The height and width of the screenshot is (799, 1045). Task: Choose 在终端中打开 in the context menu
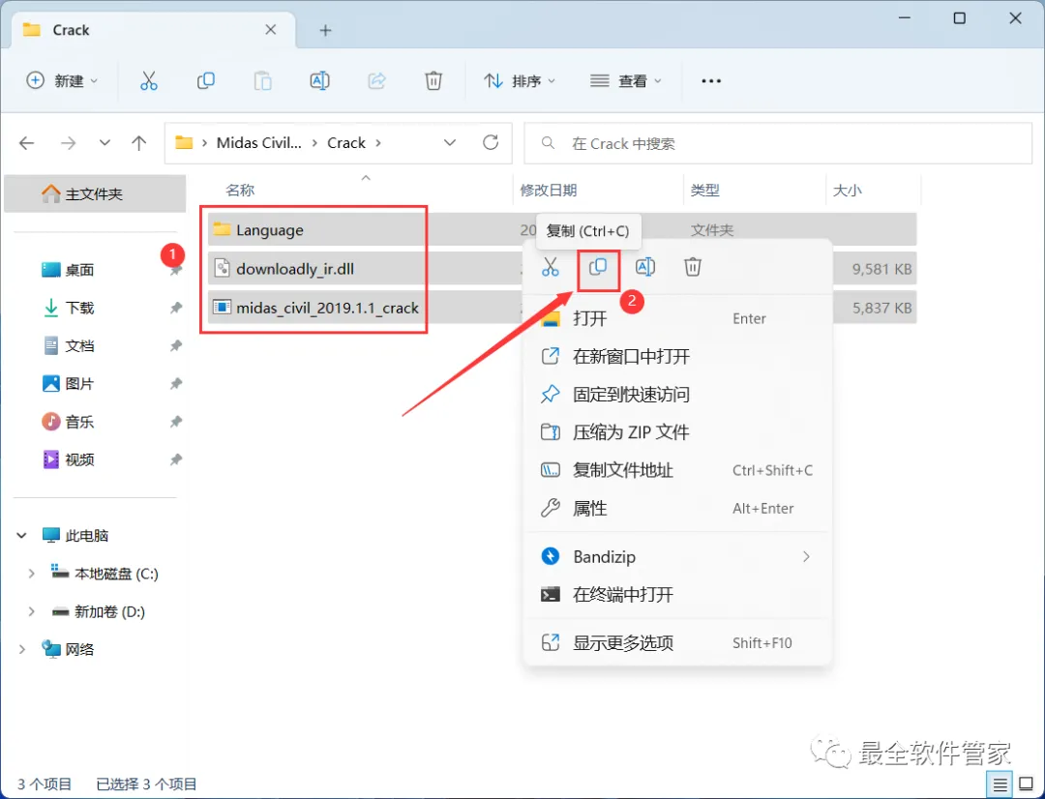click(x=677, y=595)
